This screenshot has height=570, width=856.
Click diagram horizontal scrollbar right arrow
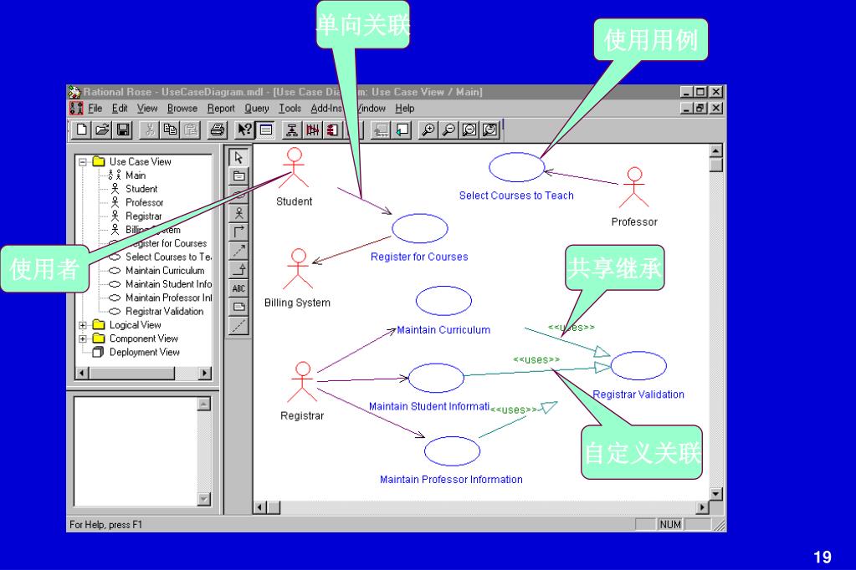pyautogui.click(x=703, y=508)
